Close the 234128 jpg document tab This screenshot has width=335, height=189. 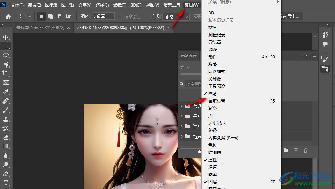pos(168,28)
